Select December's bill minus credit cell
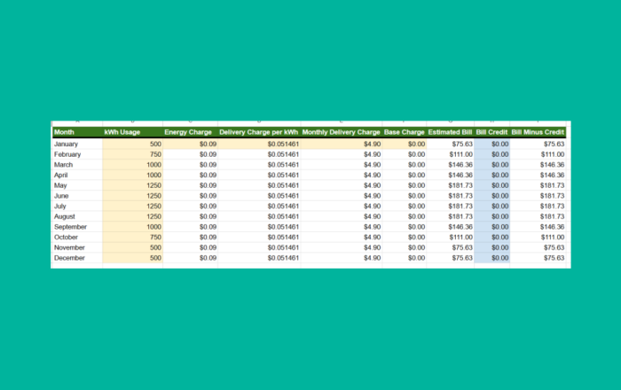 pos(538,258)
